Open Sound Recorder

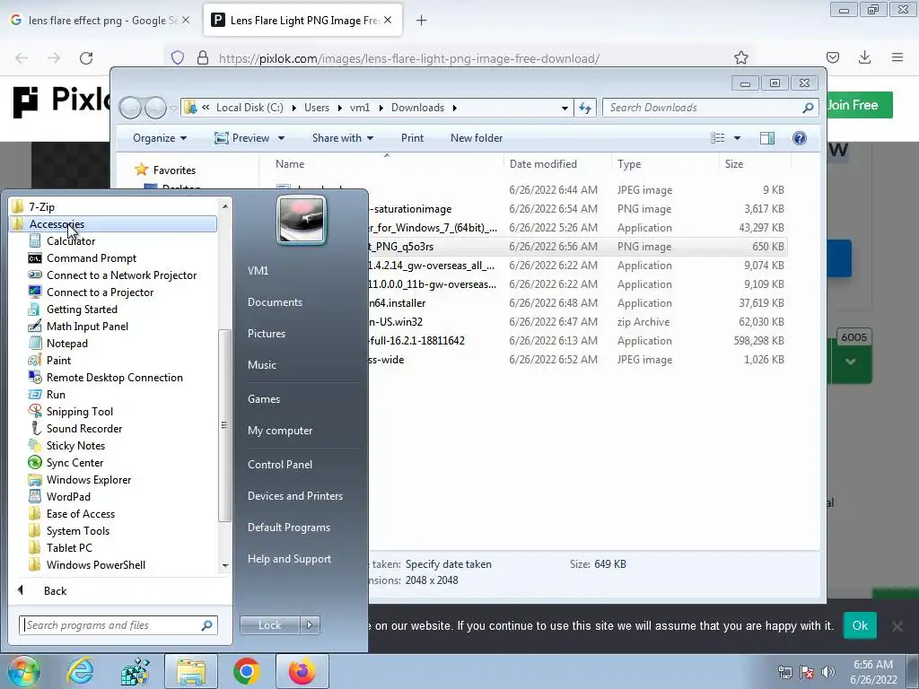[x=83, y=428]
